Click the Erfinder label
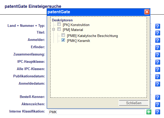 point(38,47)
